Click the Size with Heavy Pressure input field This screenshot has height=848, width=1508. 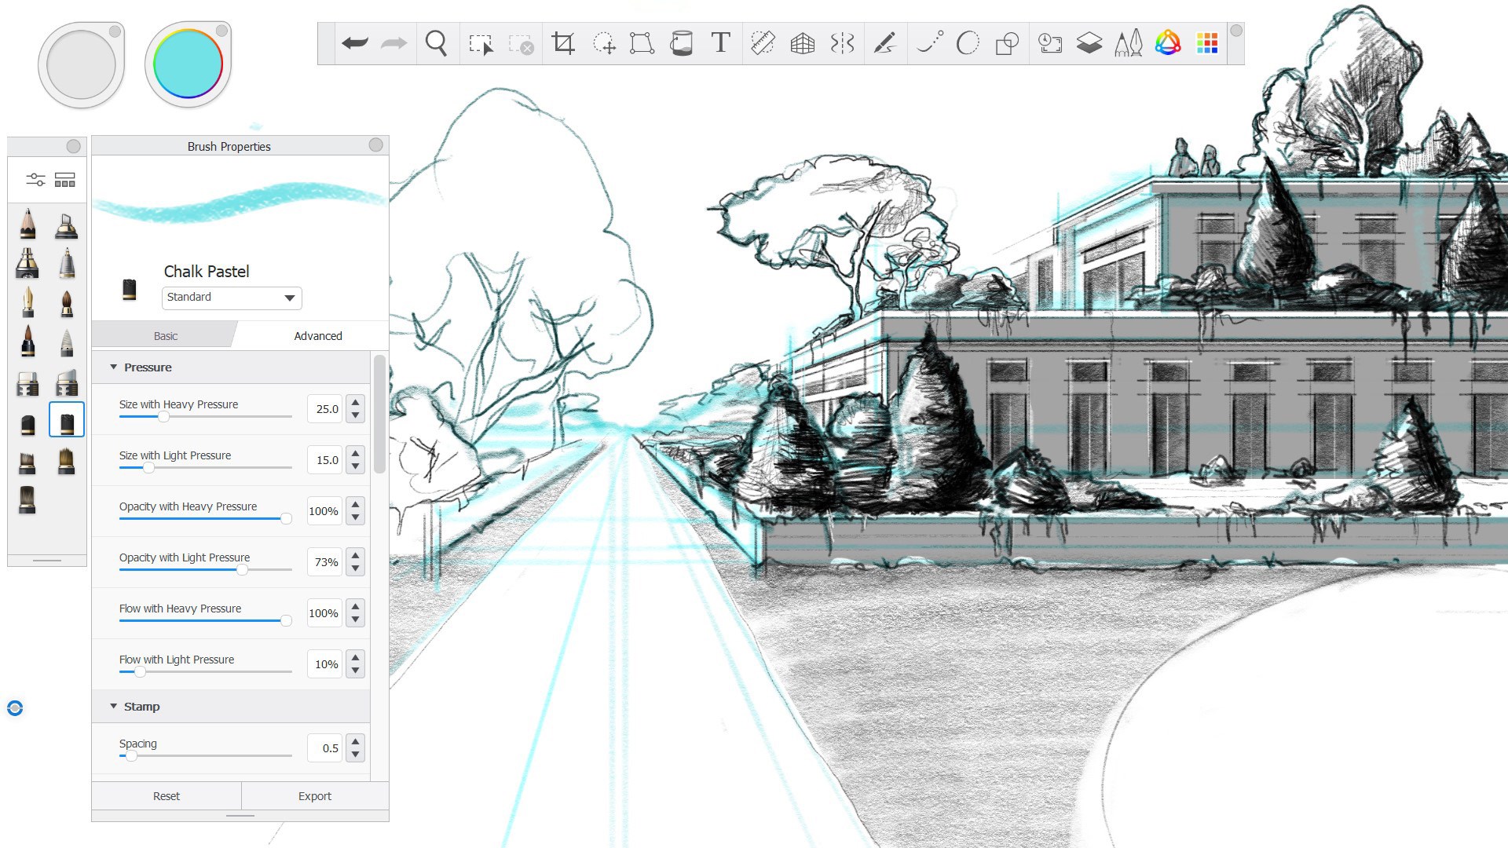tap(328, 408)
